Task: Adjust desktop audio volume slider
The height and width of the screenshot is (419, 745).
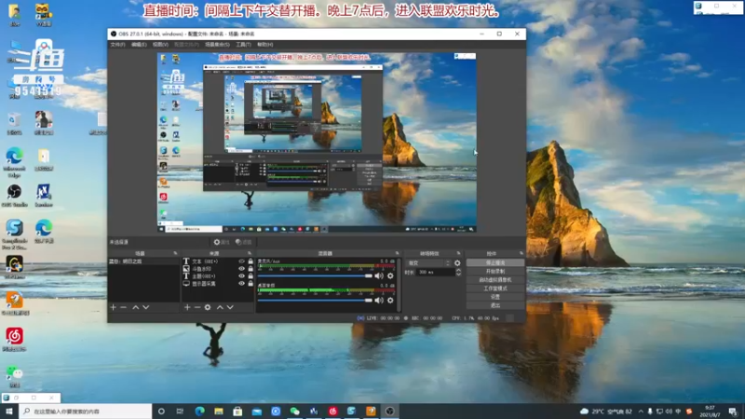Action: (x=315, y=300)
